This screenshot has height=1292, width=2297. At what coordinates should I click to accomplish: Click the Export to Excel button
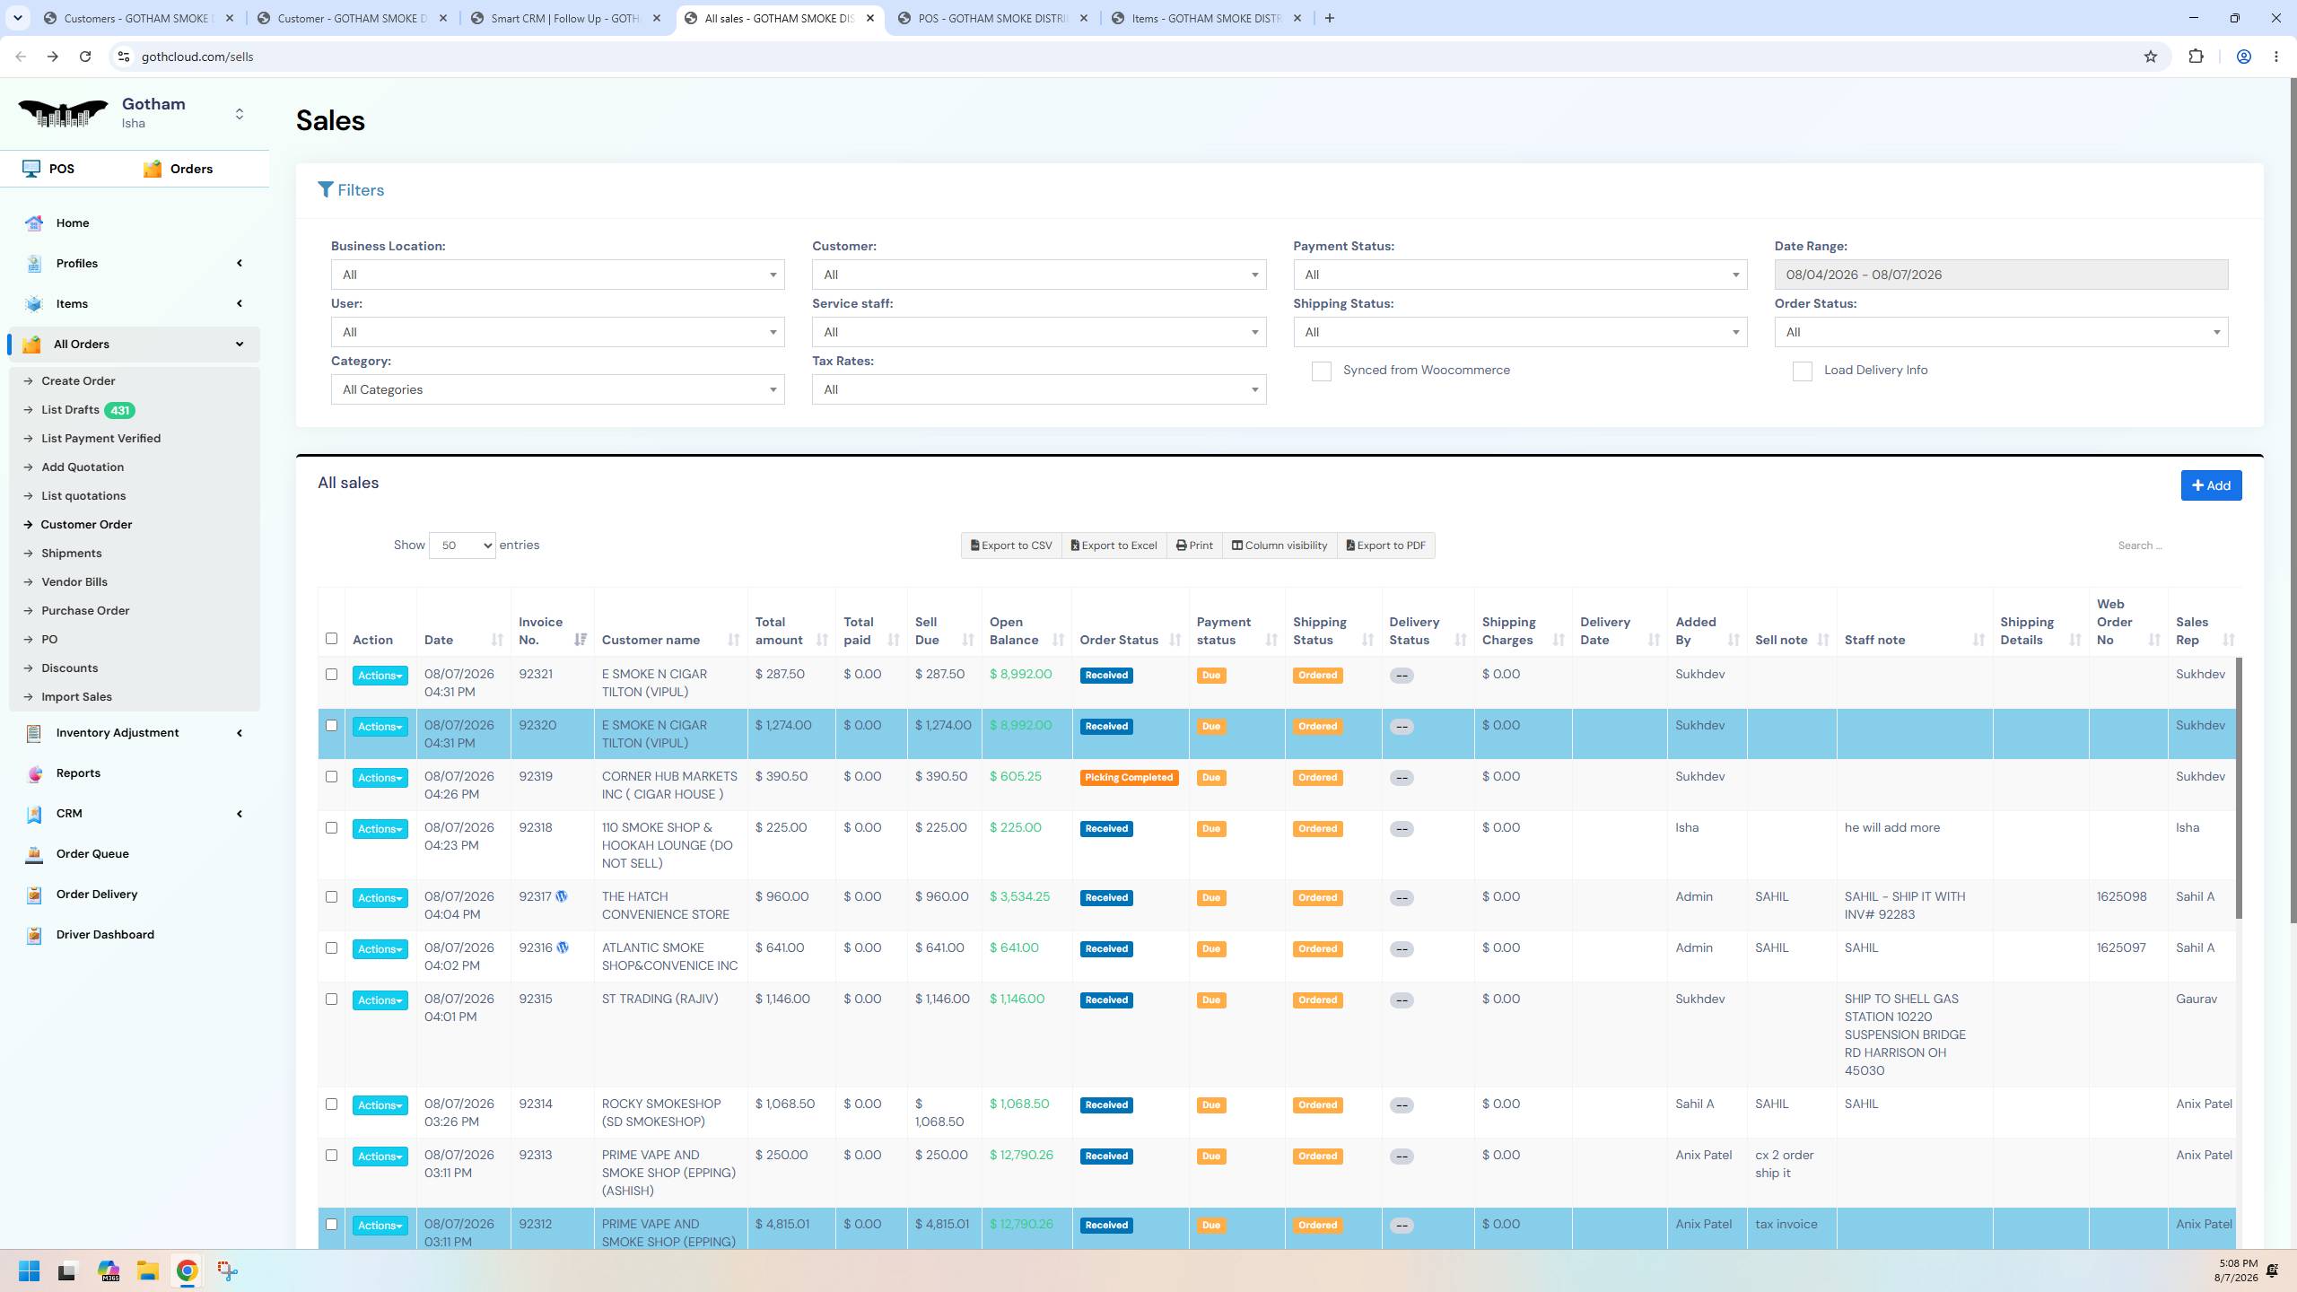pyautogui.click(x=1114, y=546)
